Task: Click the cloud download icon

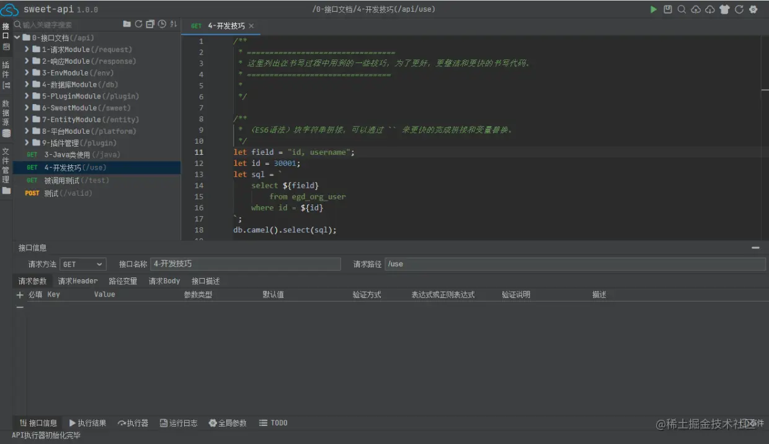Action: point(710,9)
